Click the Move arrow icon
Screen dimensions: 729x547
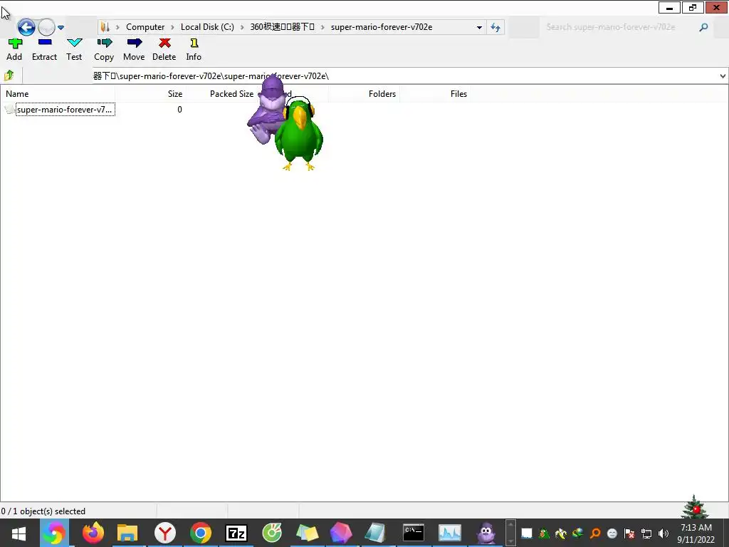point(135,43)
